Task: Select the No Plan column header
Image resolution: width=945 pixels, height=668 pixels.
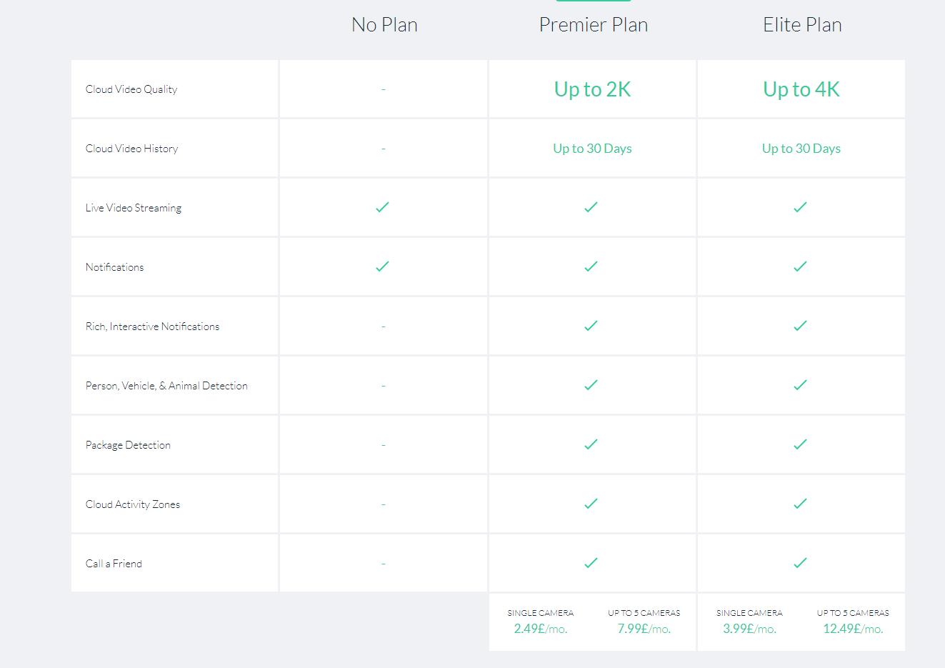Action: [384, 25]
